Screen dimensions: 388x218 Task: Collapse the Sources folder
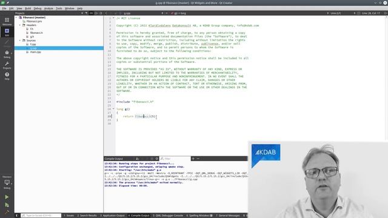(20, 41)
